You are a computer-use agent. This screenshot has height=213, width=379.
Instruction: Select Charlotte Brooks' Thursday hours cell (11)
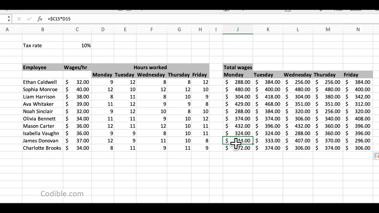click(179, 148)
